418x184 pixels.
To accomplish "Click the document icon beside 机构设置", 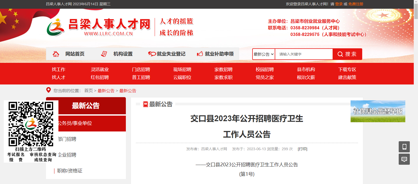I will coord(104,54).
